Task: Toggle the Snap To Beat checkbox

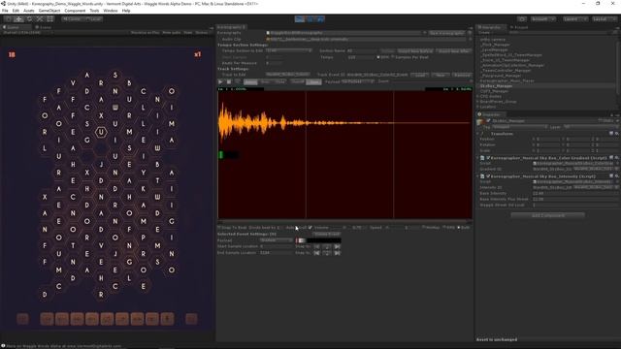Action: point(219,228)
